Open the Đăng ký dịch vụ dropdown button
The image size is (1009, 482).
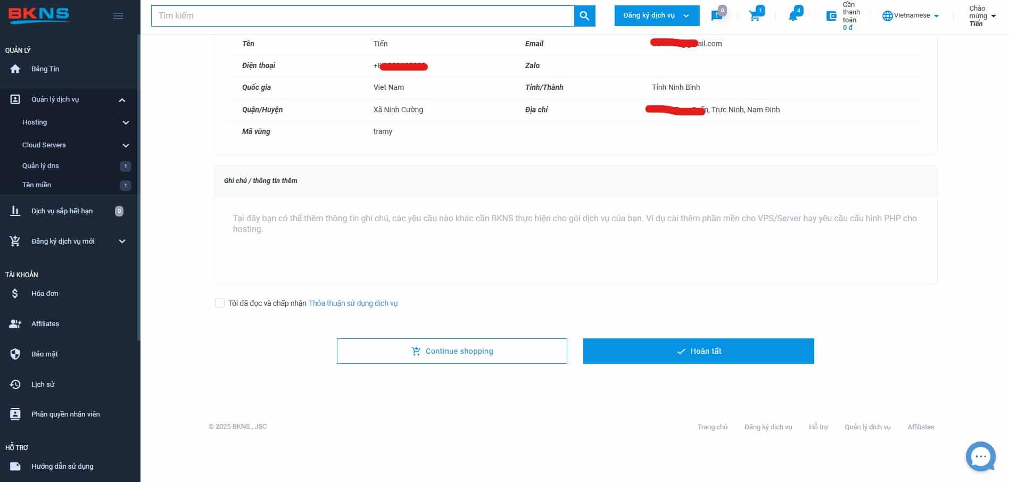[656, 16]
